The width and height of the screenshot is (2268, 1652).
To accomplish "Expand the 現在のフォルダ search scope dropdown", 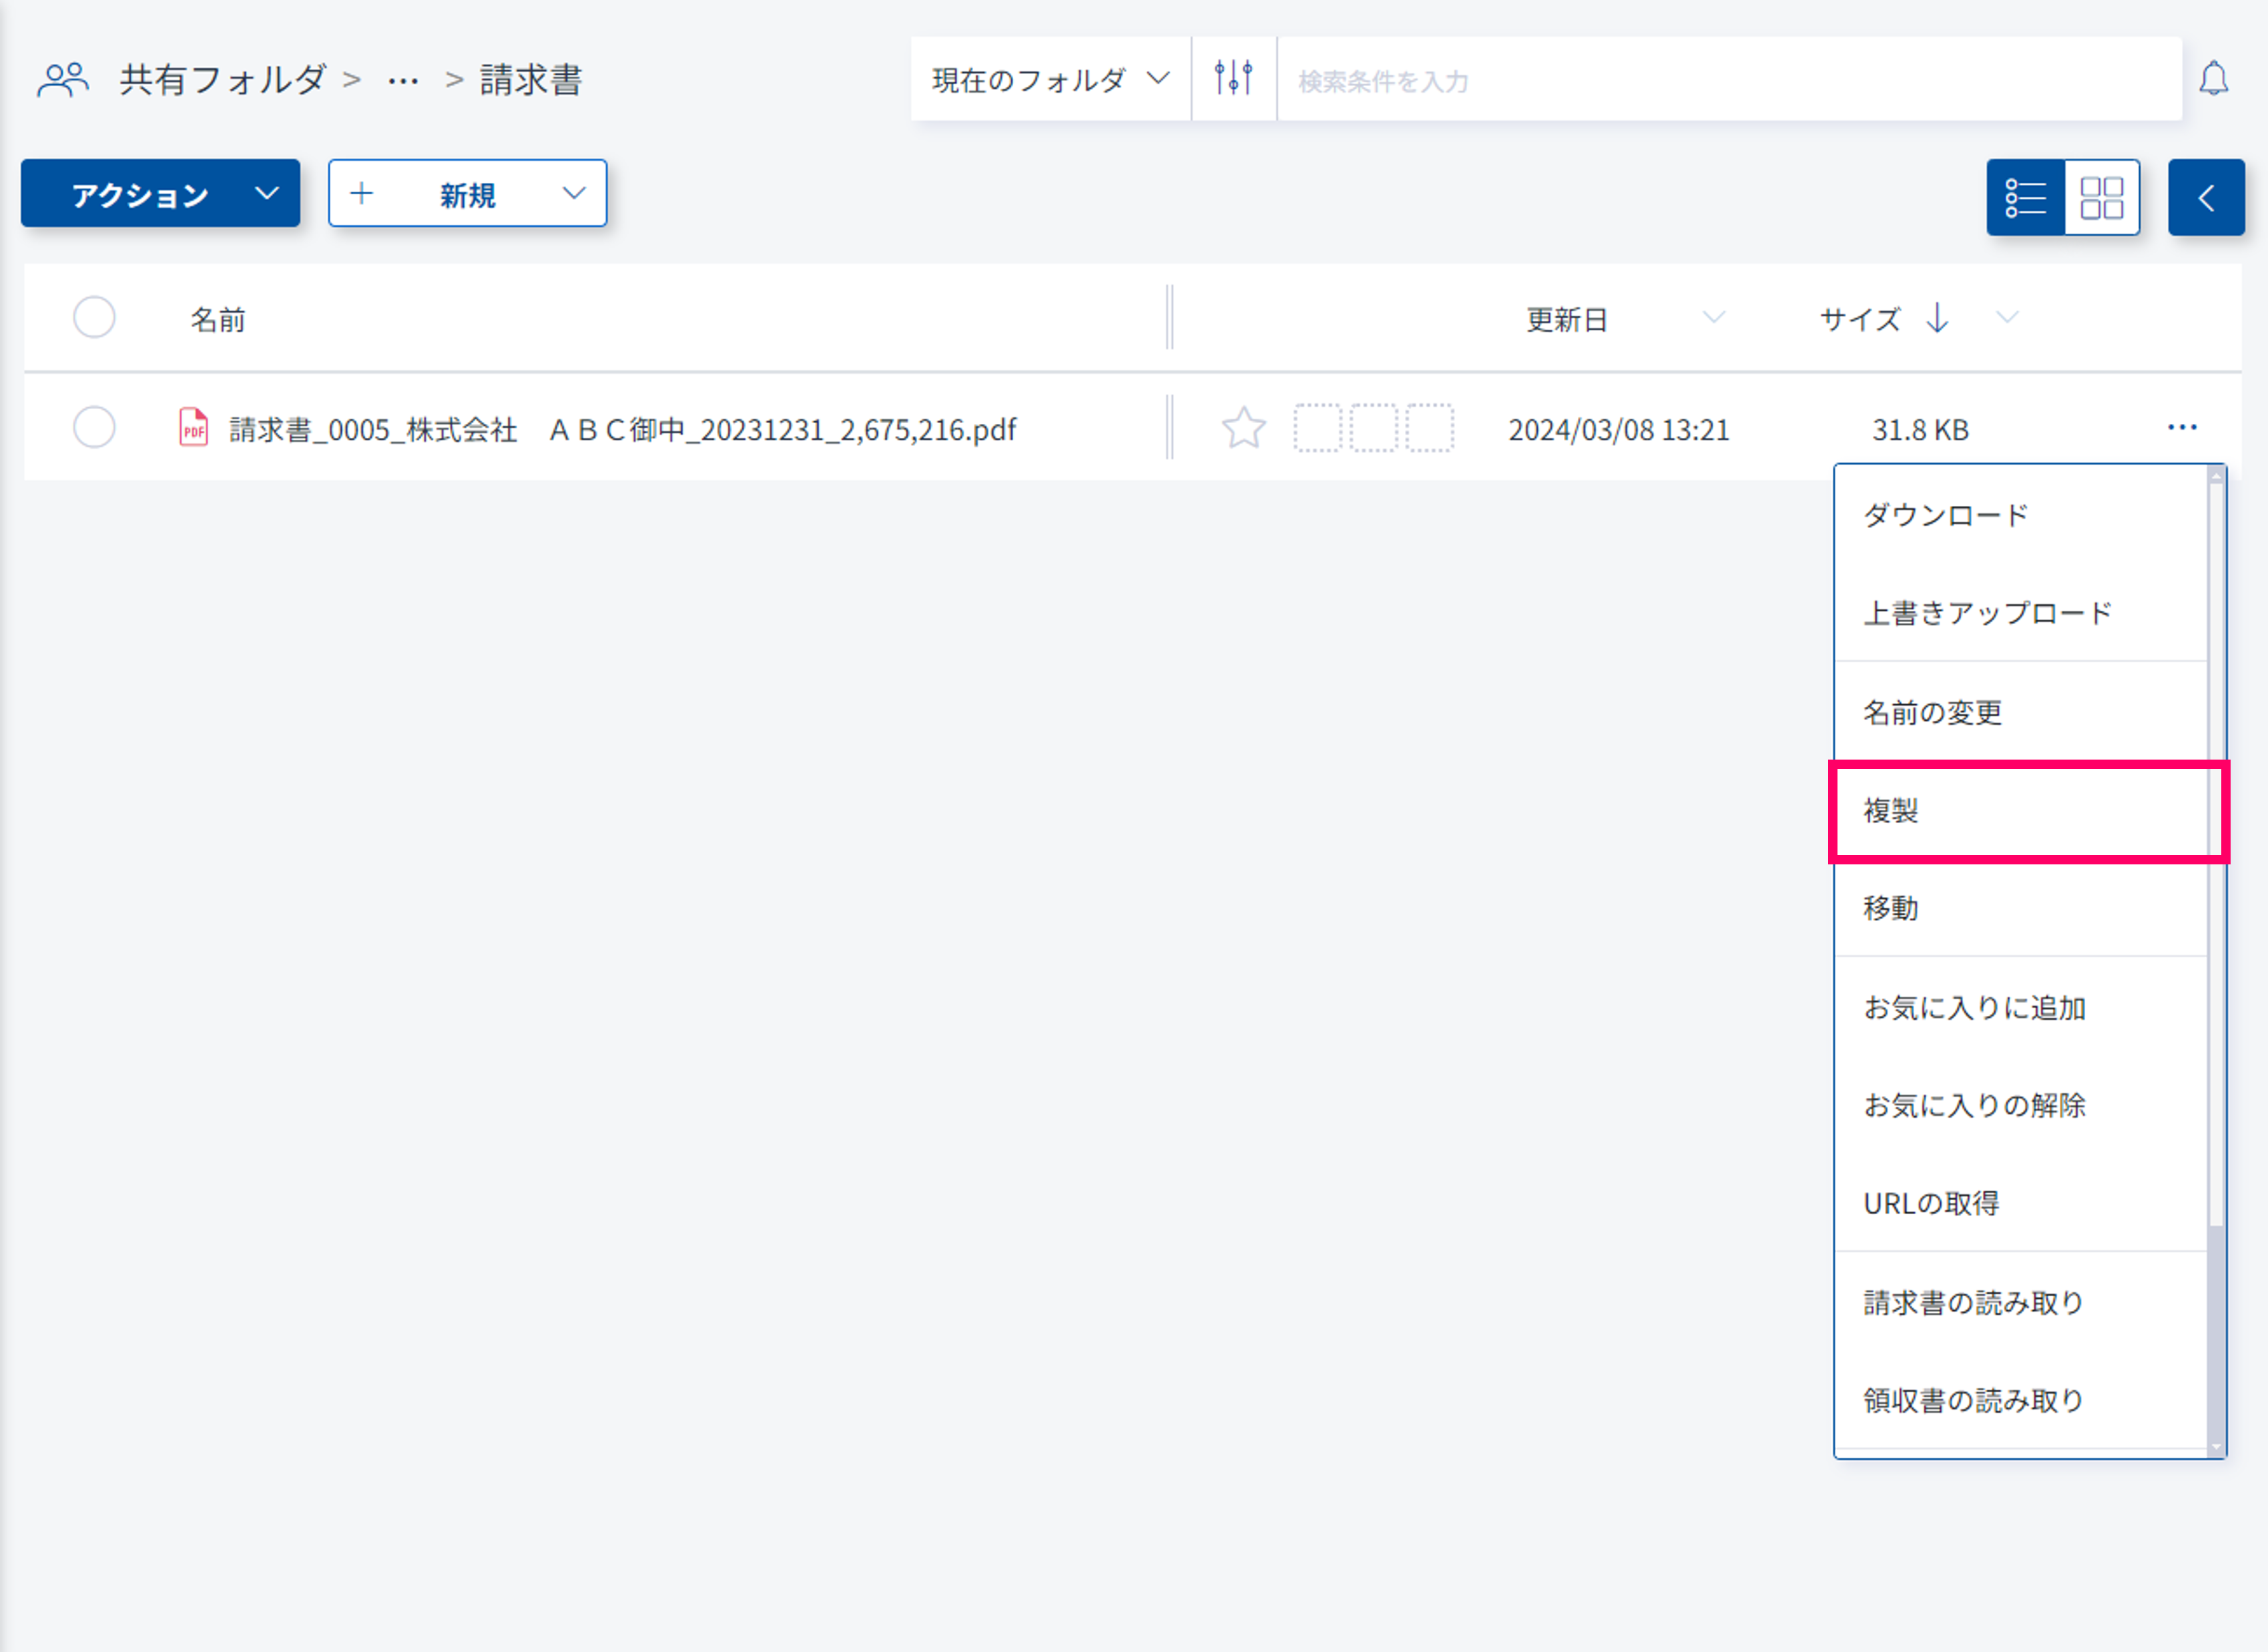I will 1049,79.
